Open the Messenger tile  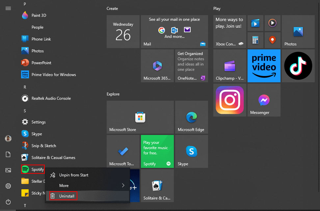pos(264,100)
